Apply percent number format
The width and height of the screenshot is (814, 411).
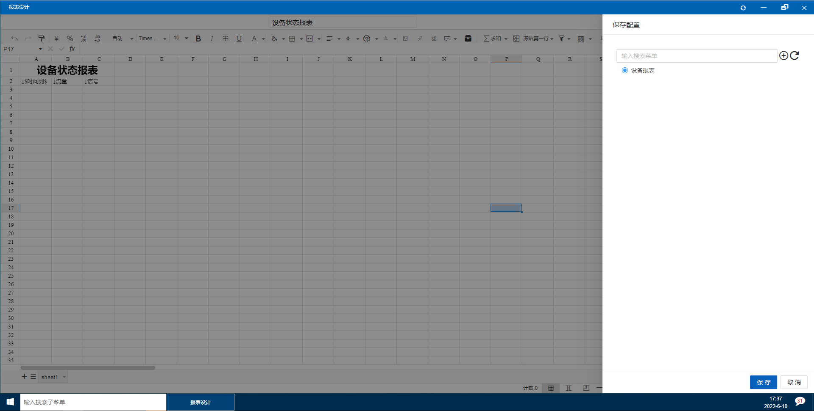(70, 39)
